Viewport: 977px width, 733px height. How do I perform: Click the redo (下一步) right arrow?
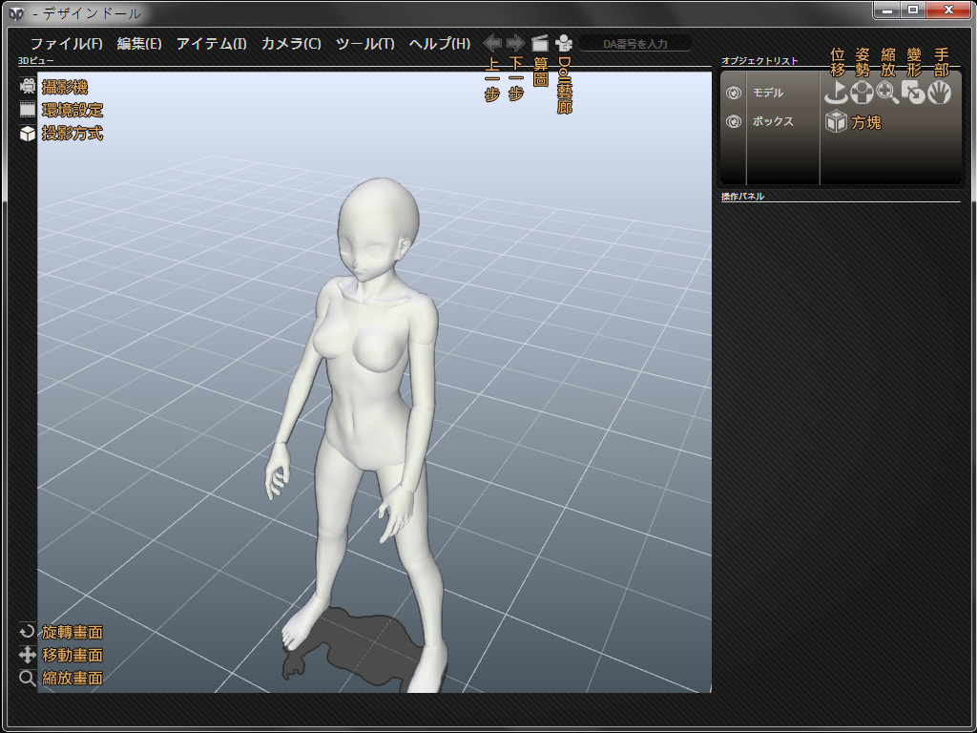tap(515, 43)
